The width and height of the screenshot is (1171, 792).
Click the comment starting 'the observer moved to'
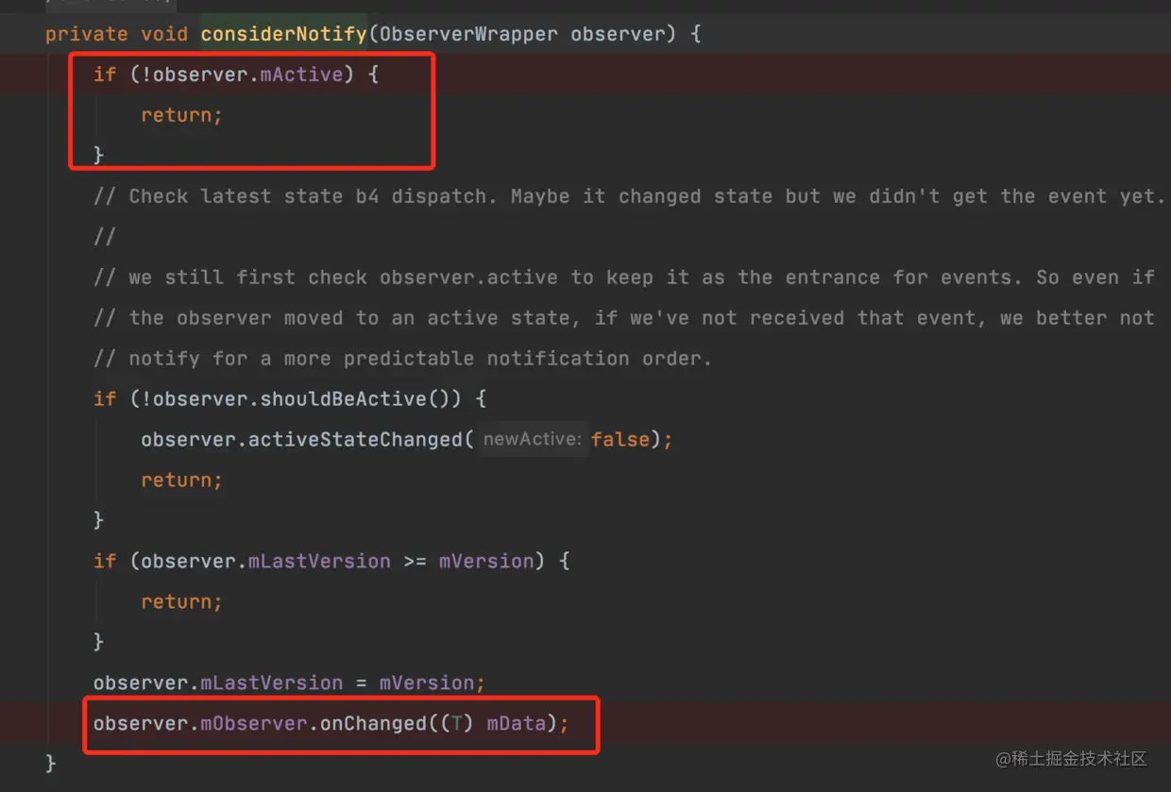623,318
